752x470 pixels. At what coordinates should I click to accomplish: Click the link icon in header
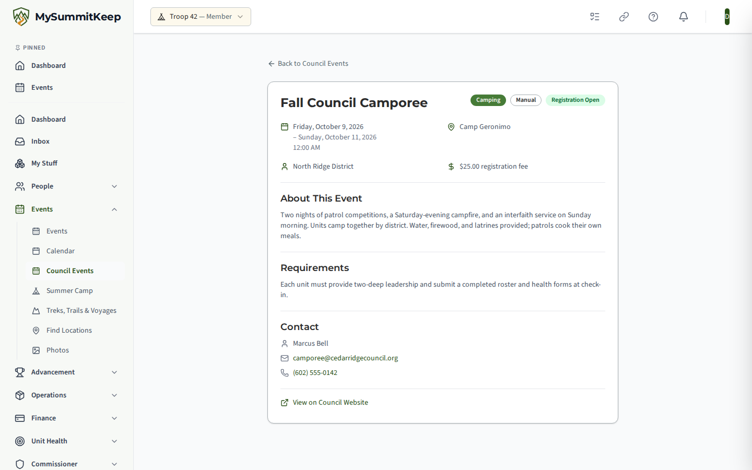(x=624, y=17)
